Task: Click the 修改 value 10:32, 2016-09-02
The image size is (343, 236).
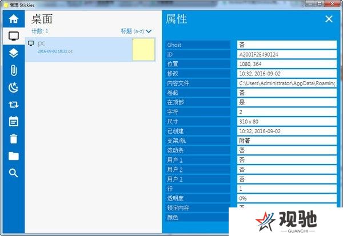Action: click(287, 74)
